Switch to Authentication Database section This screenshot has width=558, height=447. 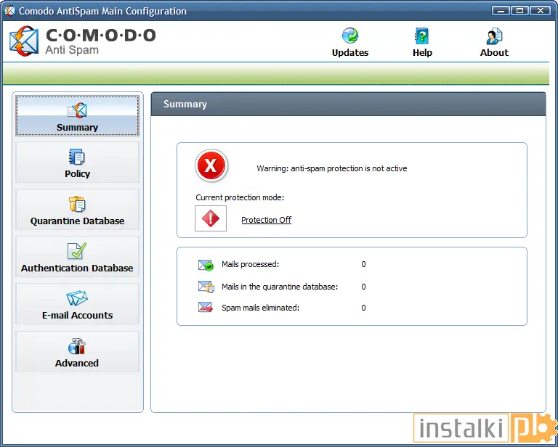click(x=77, y=257)
